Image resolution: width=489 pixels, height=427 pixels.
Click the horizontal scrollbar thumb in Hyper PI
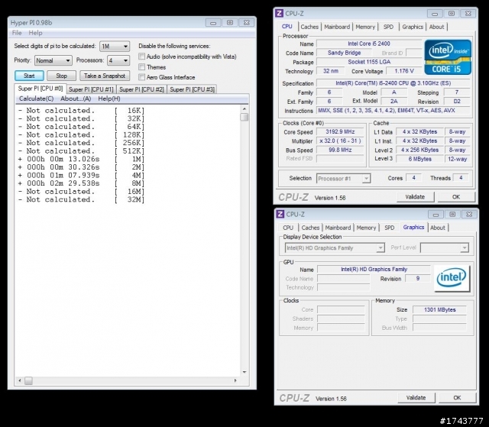(28, 380)
